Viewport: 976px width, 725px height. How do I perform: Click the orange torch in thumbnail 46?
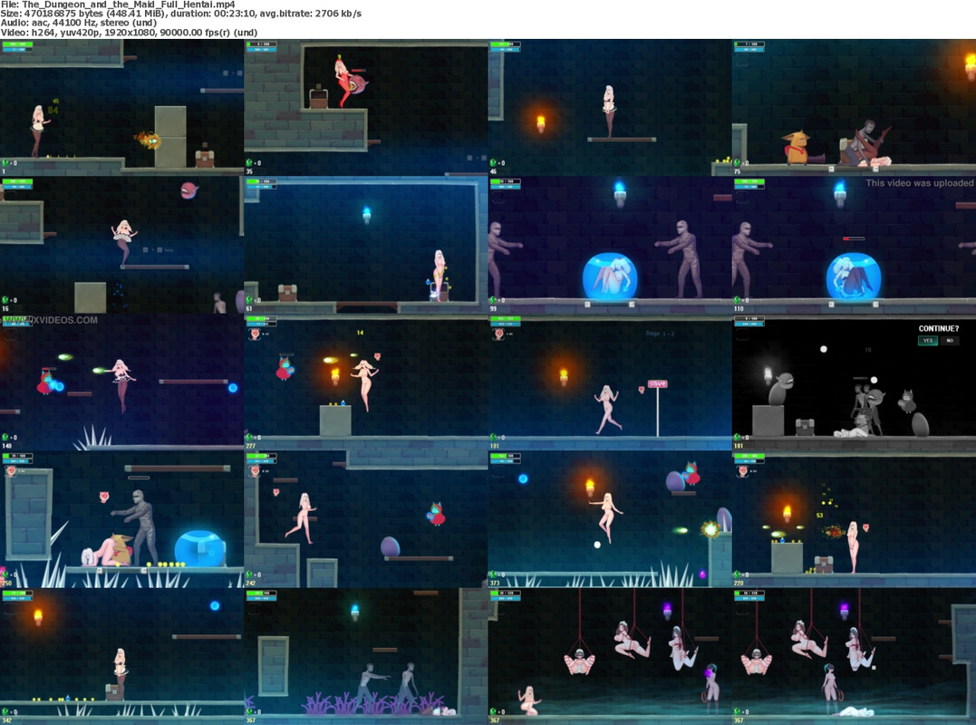point(541,124)
